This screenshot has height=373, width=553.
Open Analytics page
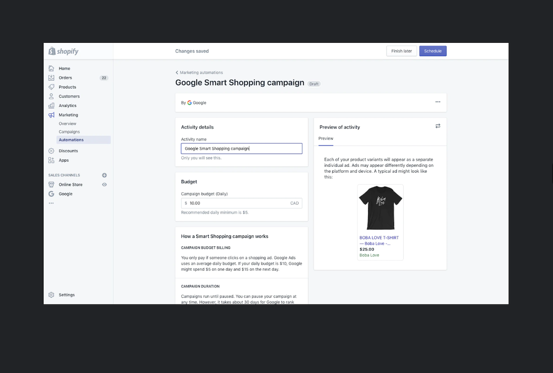coord(68,105)
